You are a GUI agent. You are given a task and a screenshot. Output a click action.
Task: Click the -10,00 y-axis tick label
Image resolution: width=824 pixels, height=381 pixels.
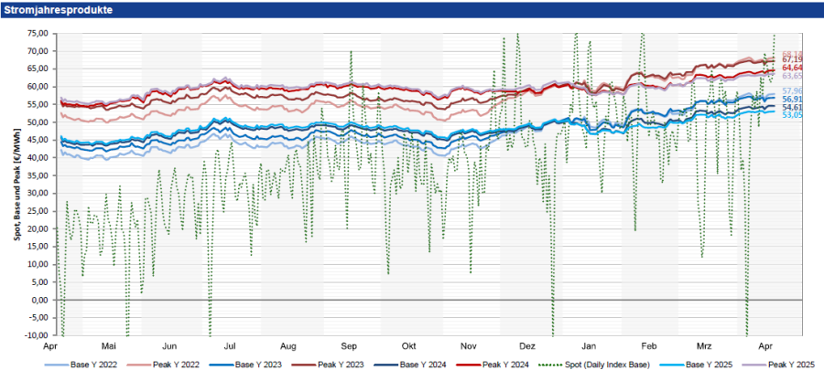pyautogui.click(x=37, y=335)
